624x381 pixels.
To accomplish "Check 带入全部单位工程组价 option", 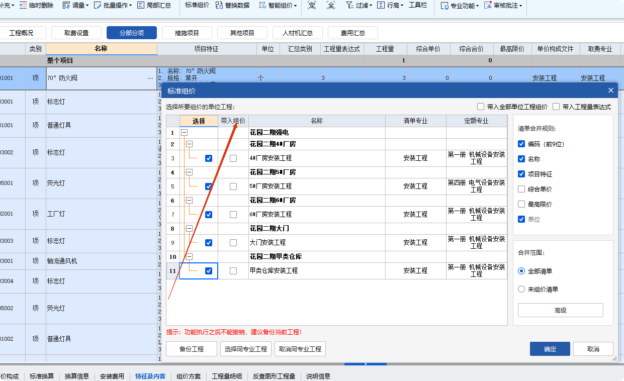I will pyautogui.click(x=481, y=107).
